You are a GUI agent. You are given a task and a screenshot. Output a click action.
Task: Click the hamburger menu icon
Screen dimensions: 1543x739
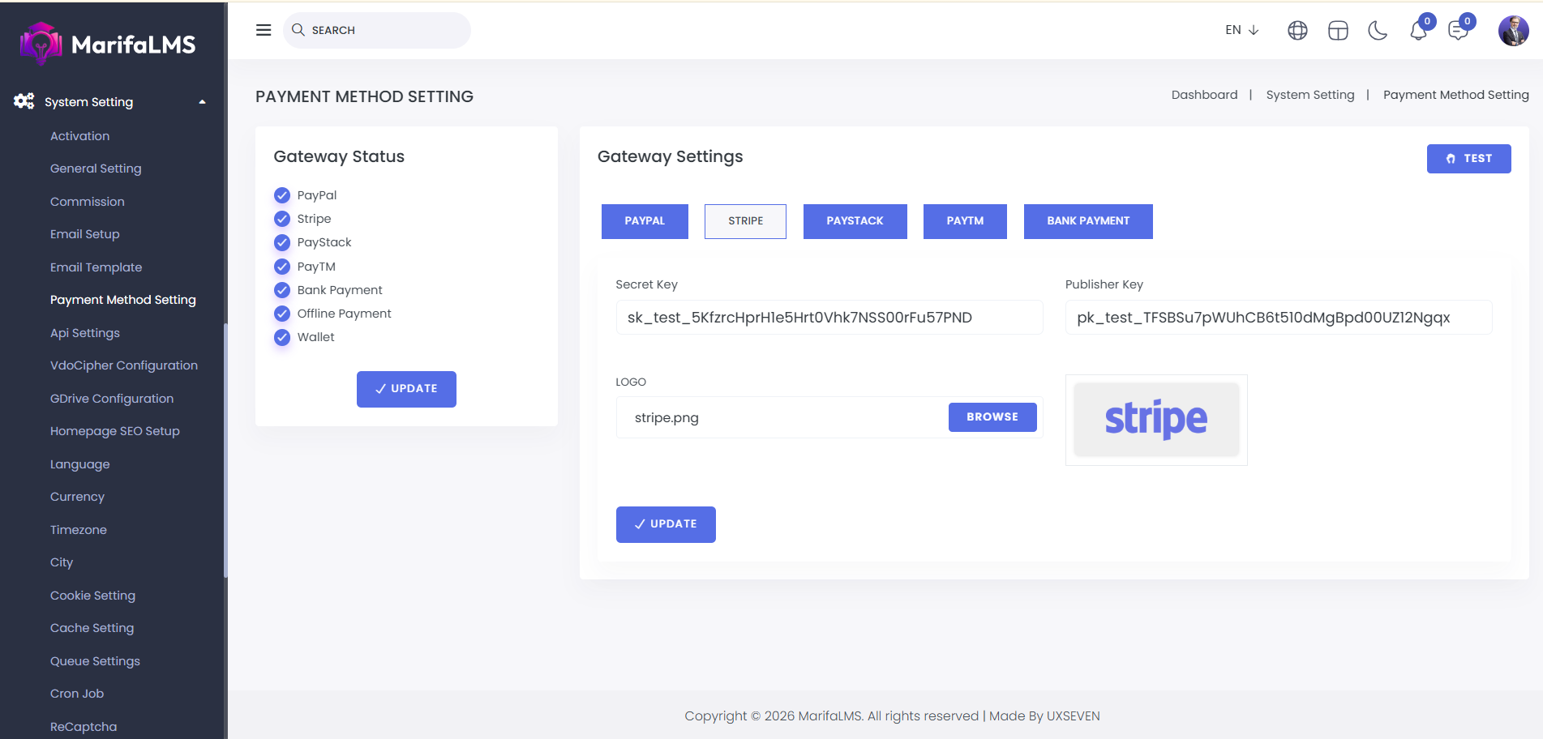click(x=264, y=30)
